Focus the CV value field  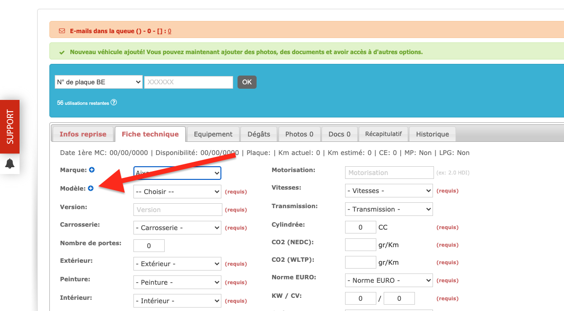[x=399, y=298]
